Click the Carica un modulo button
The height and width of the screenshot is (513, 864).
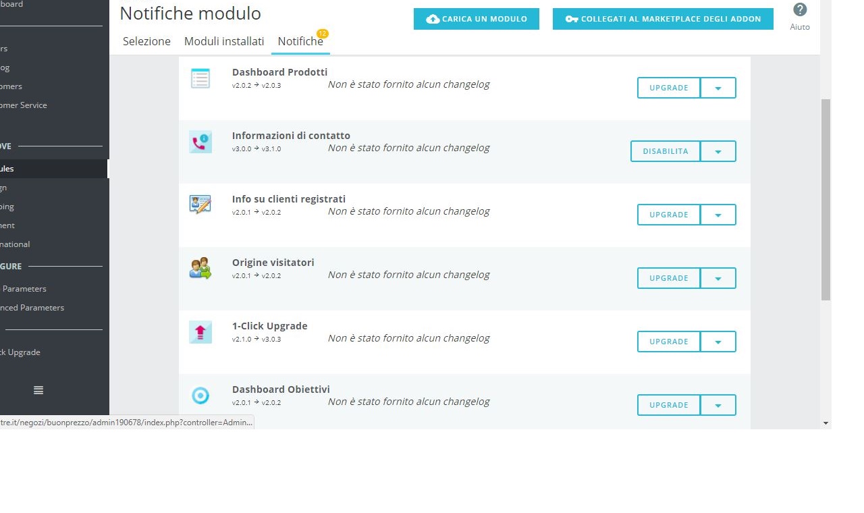pos(477,19)
